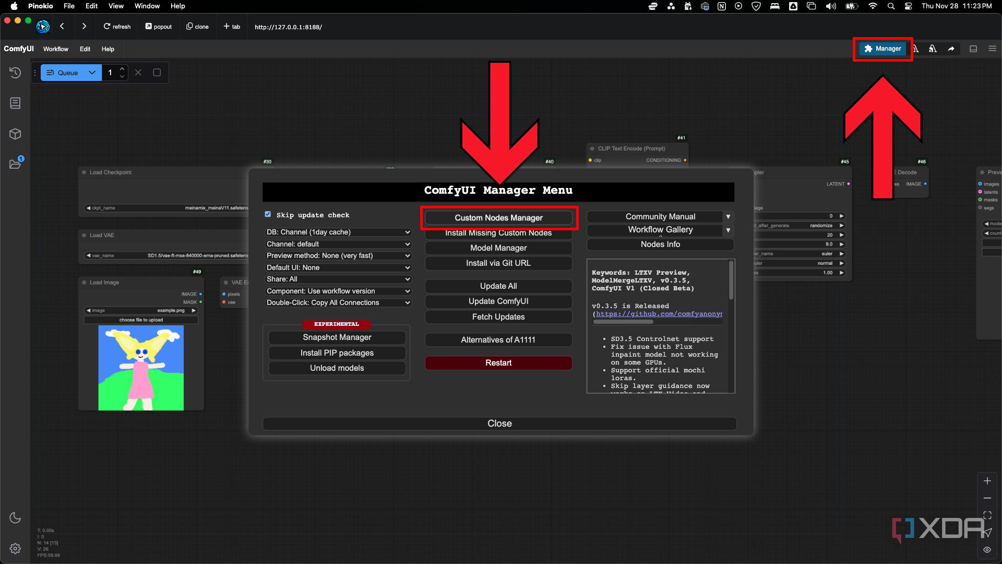Viewport: 1002px width, 564px height.
Task: Open DB Channel (1day cache) dropdown
Action: click(x=338, y=232)
